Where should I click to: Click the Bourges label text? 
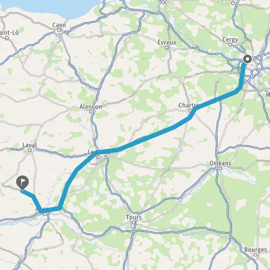tap(256, 250)
